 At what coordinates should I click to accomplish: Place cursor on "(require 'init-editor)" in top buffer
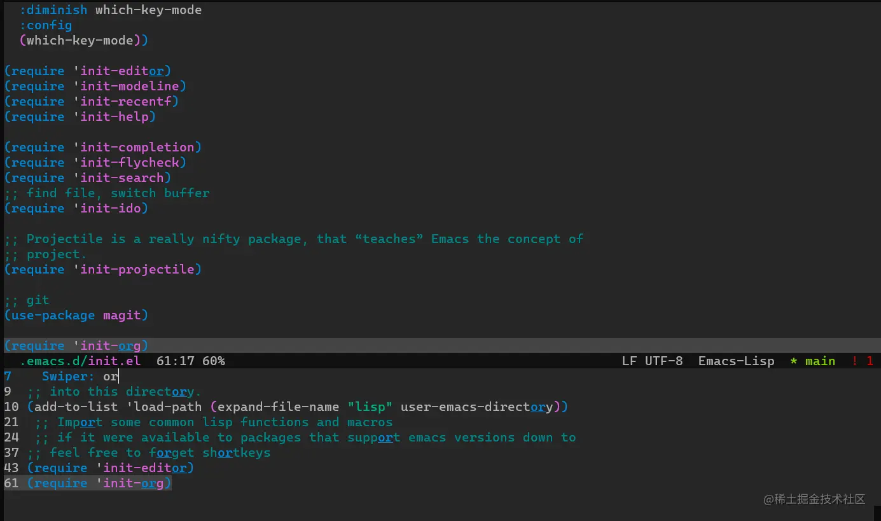tap(88, 71)
